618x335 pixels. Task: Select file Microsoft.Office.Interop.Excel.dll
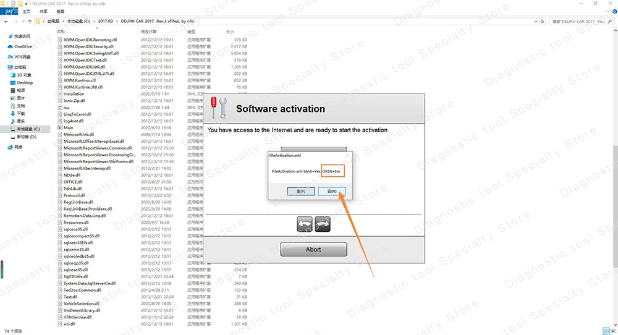pos(94,141)
